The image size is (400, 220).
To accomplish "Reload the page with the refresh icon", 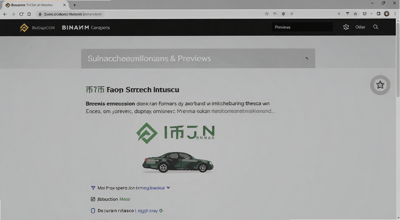I will click(x=21, y=14).
